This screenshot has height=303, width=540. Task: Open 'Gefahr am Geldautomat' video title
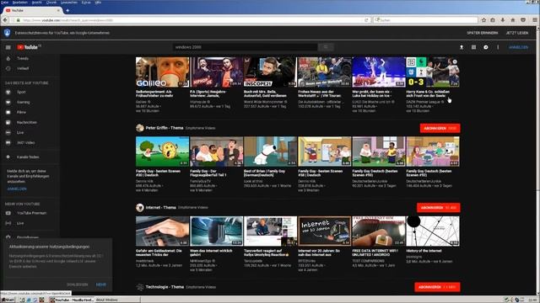click(x=159, y=252)
